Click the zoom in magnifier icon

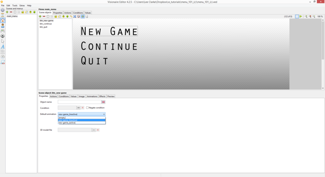tap(306, 17)
